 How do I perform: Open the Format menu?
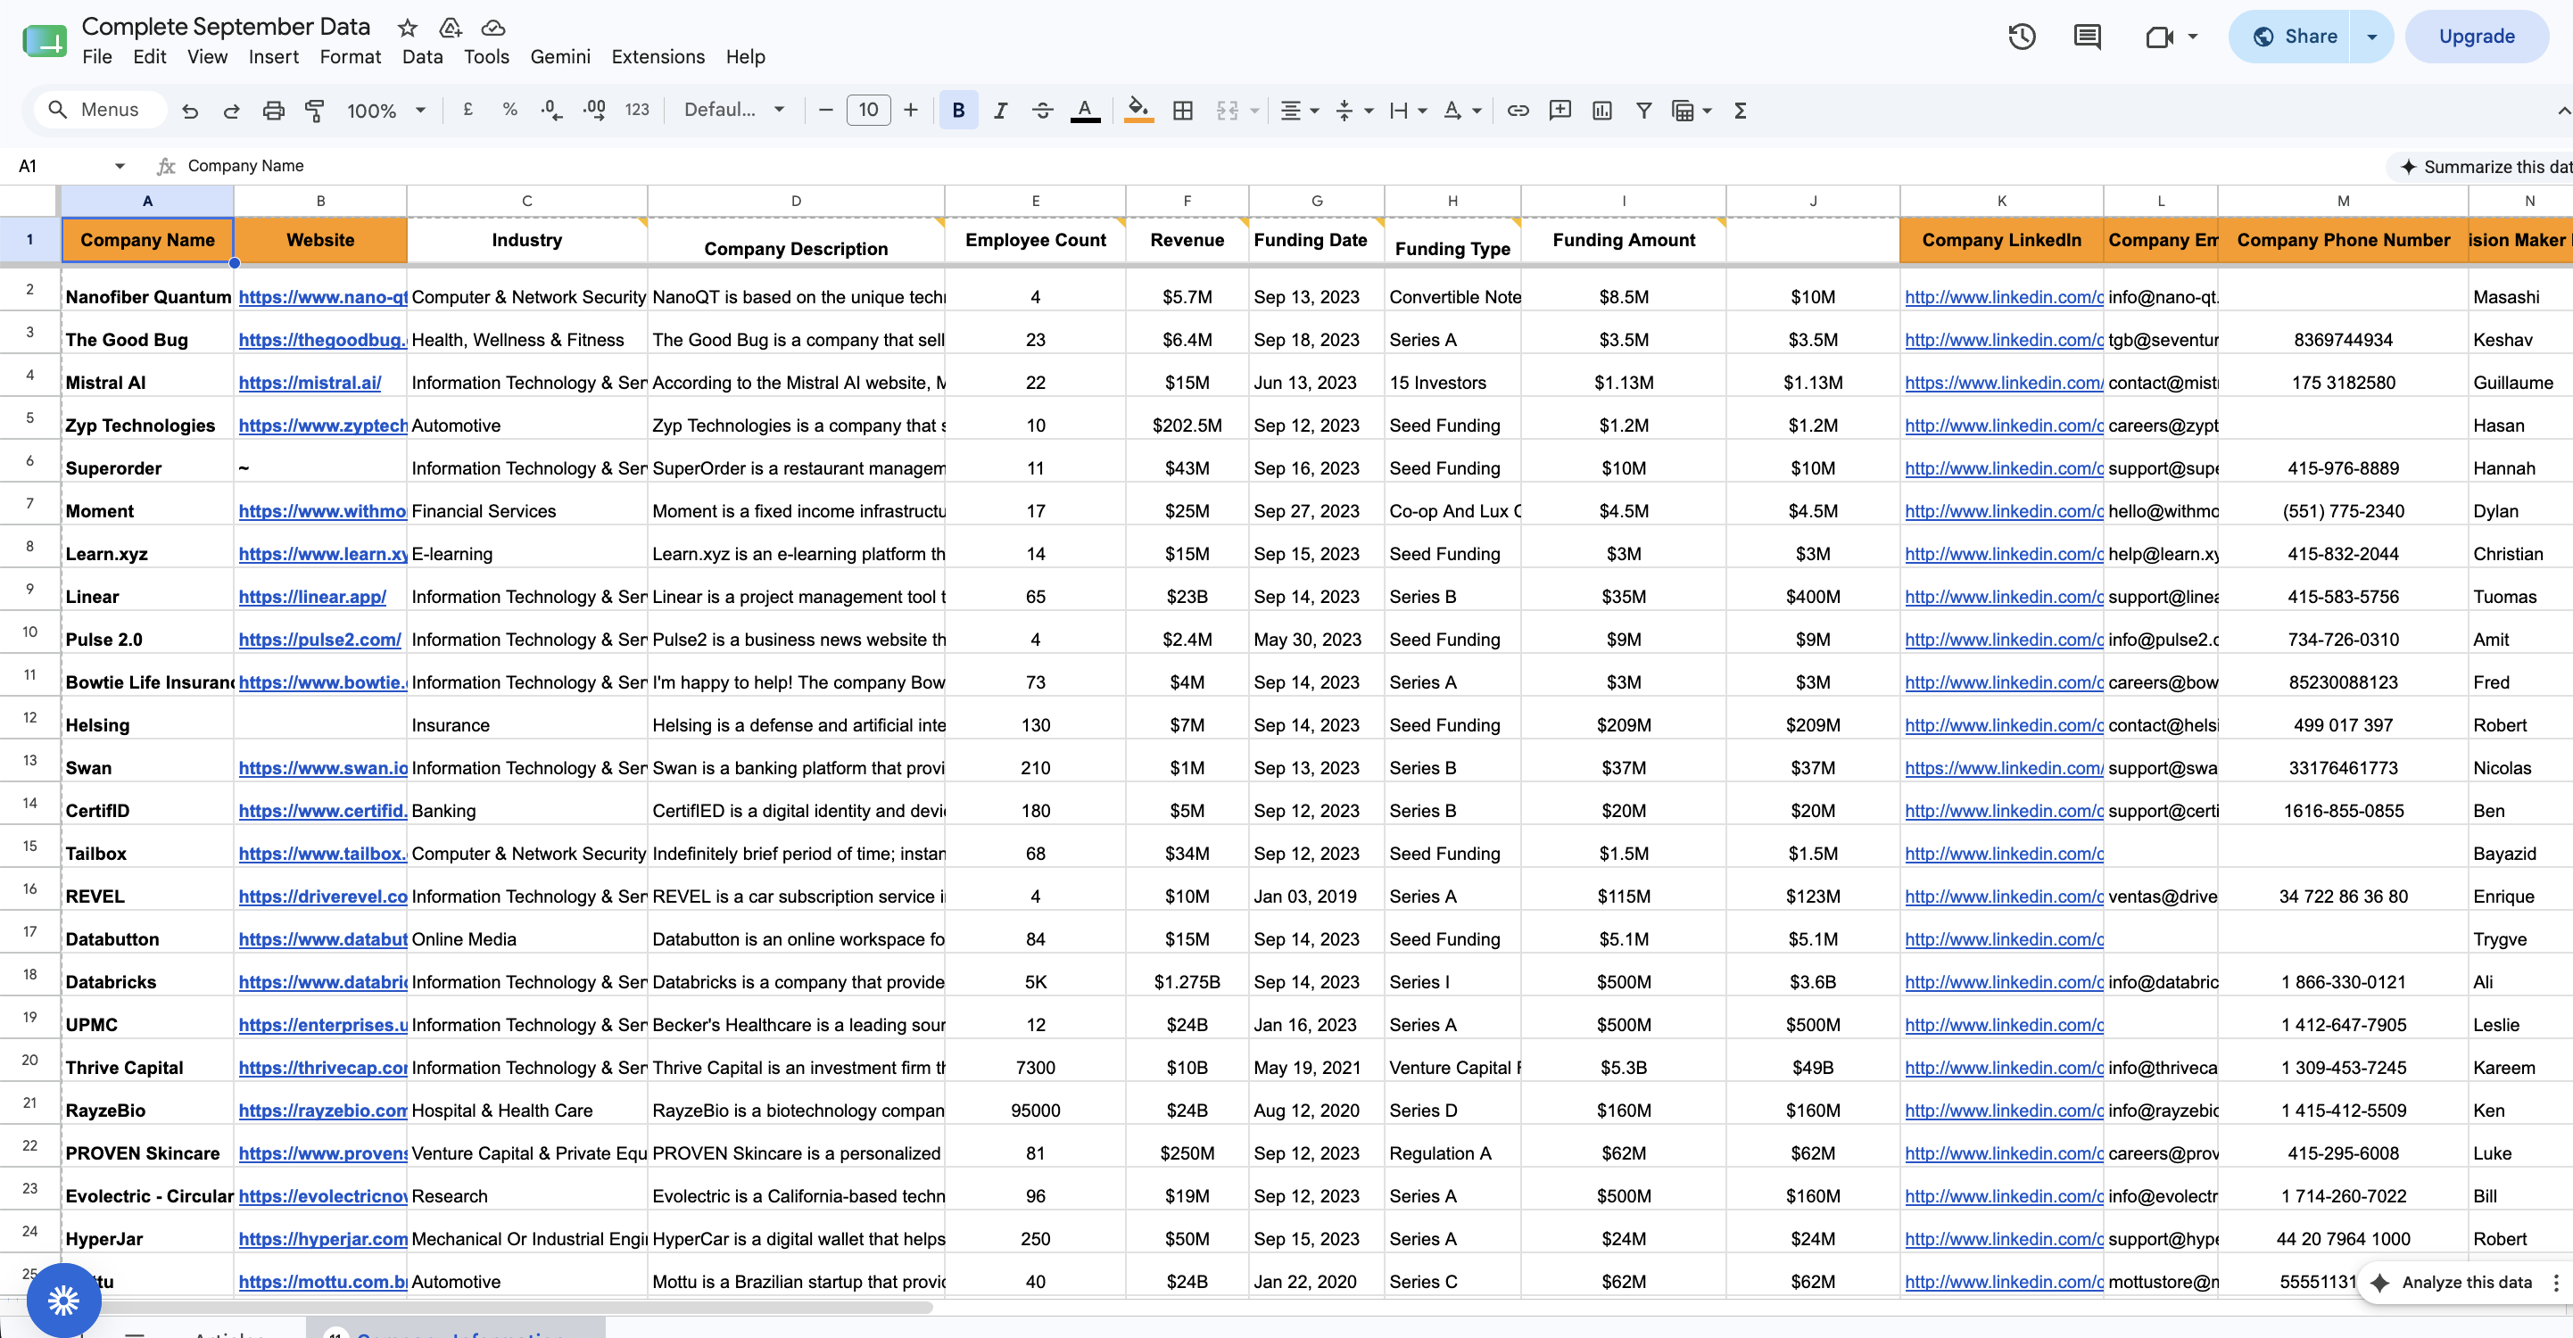pyautogui.click(x=350, y=57)
